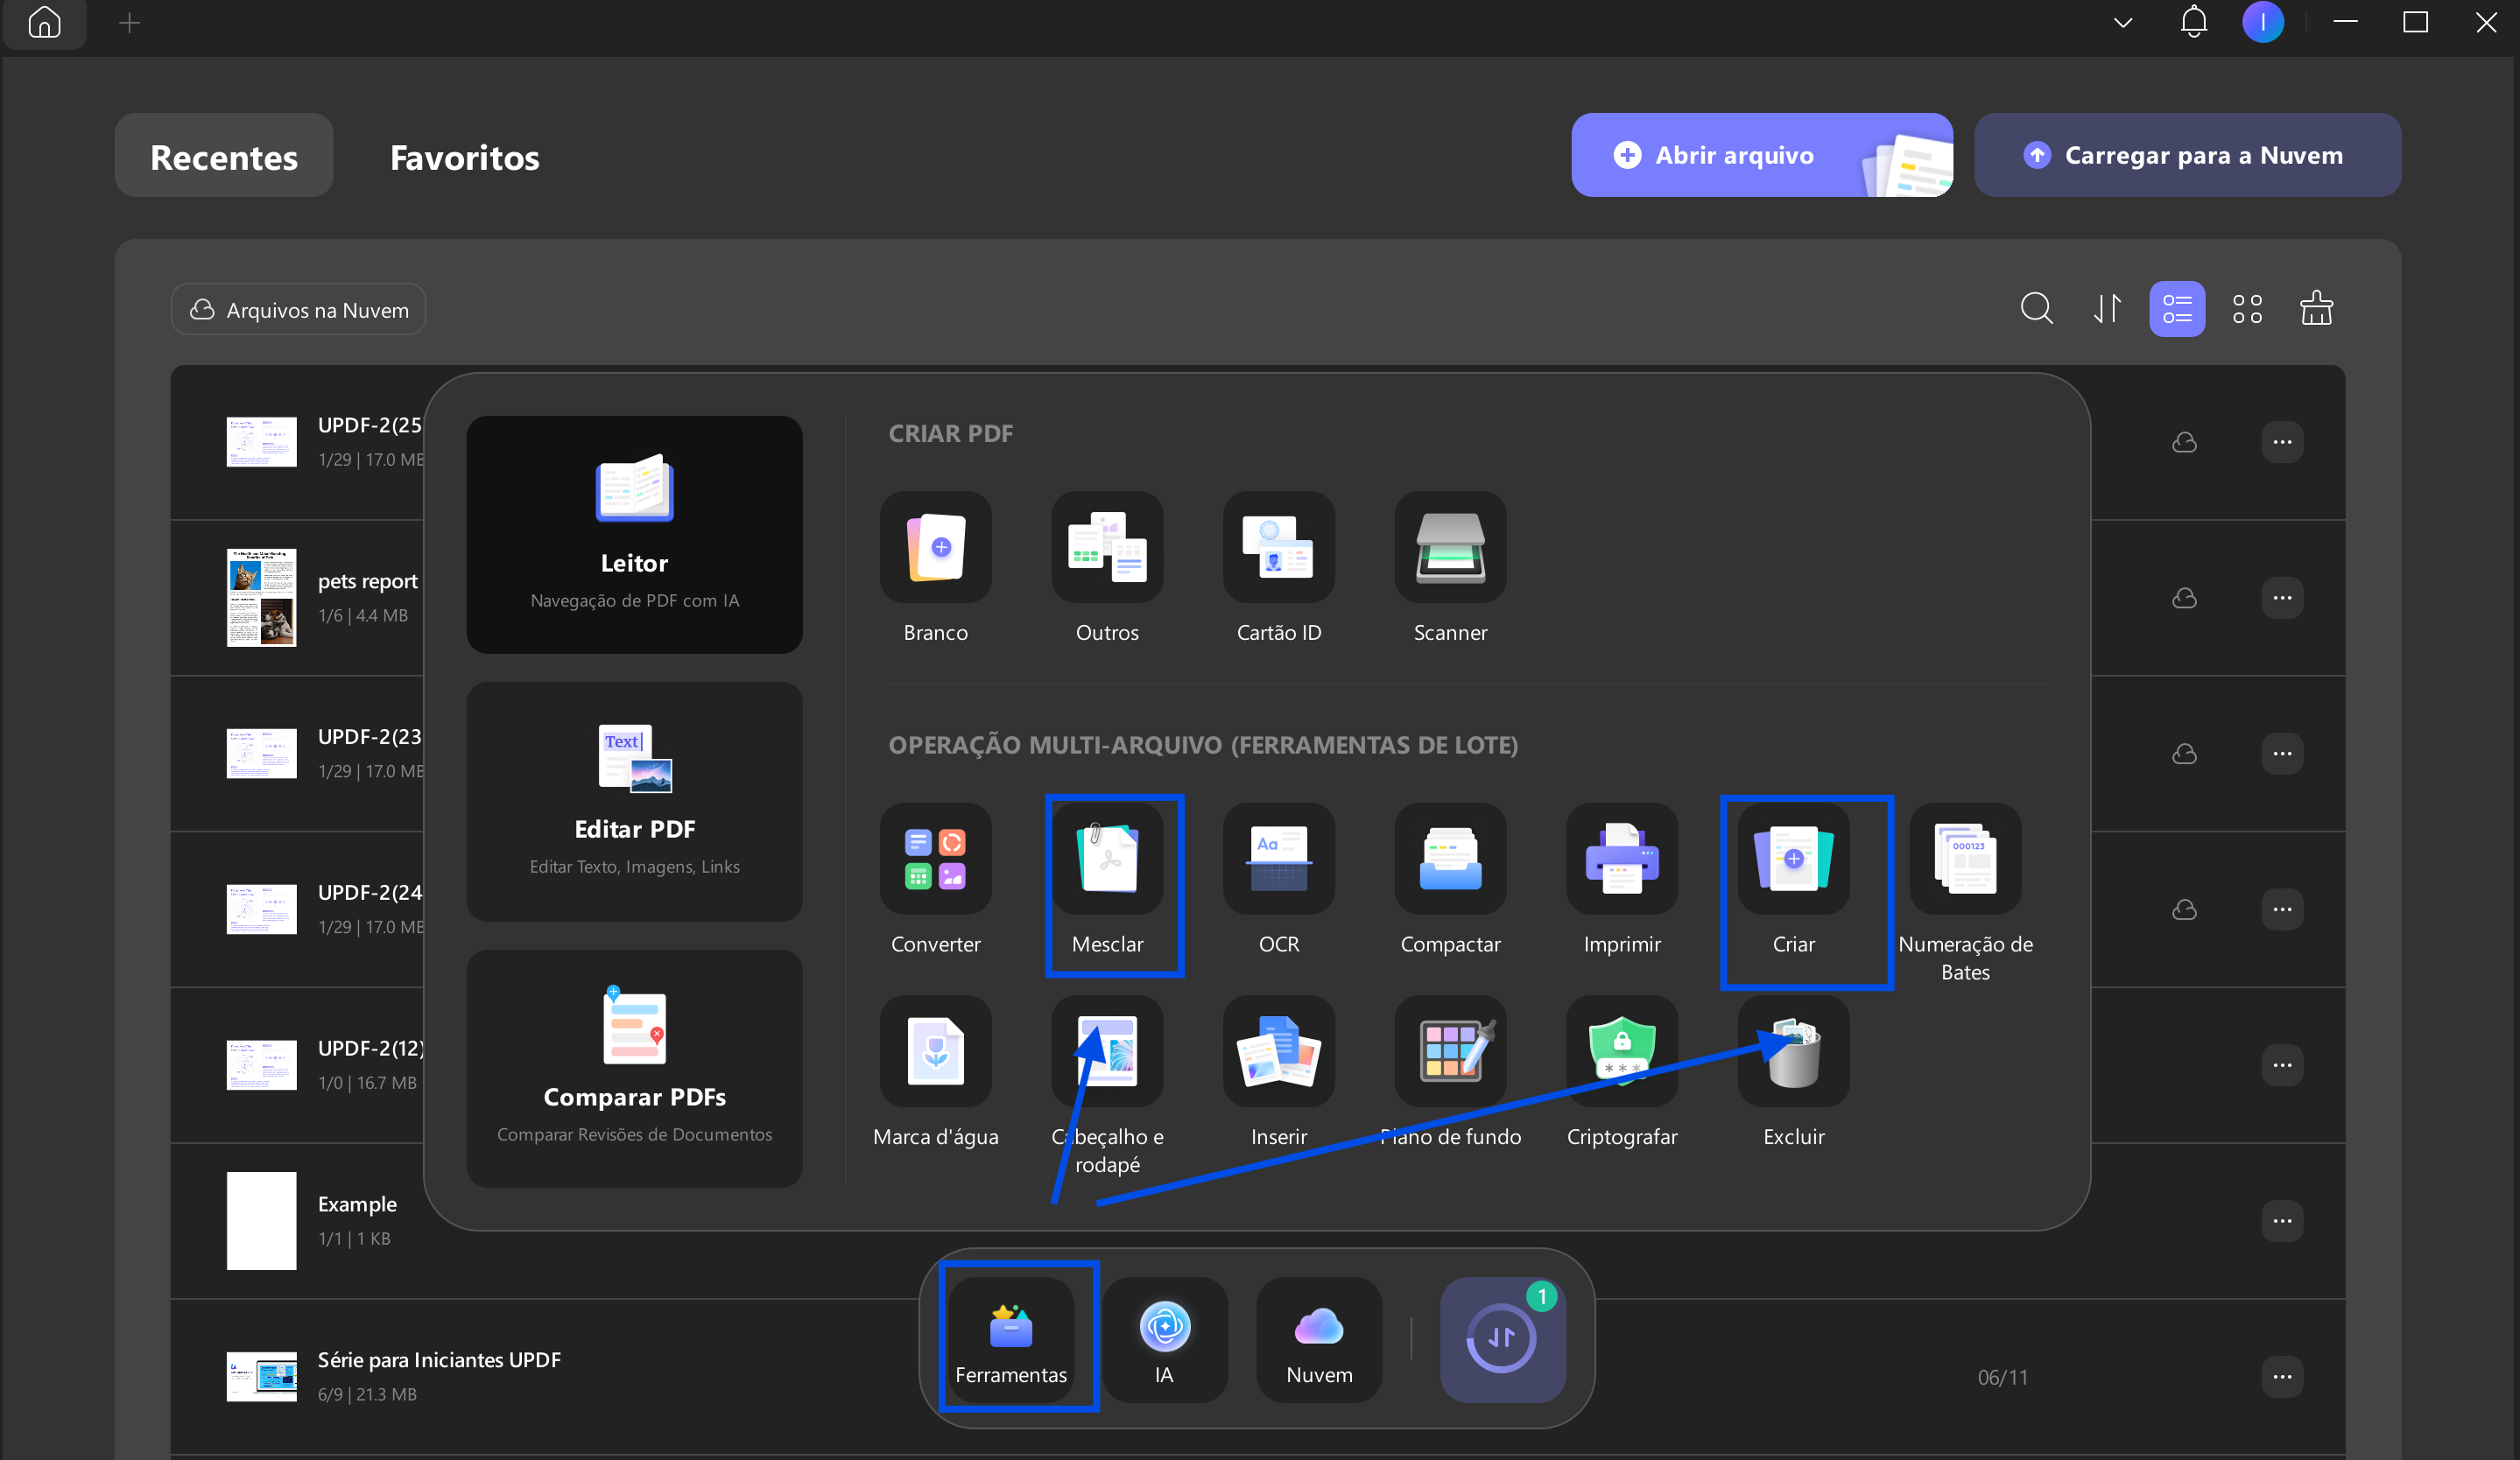Switch to list view mode
Screen dimensions: 2520x1460
[x=2177, y=309]
